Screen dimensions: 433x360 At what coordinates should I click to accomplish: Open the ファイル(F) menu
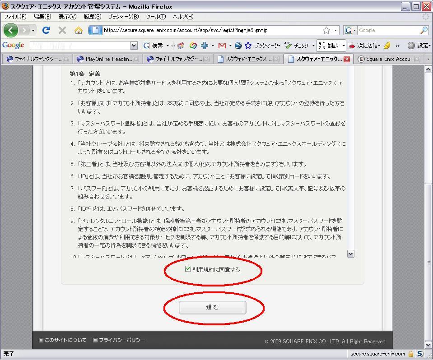pyautogui.click(x=15, y=17)
